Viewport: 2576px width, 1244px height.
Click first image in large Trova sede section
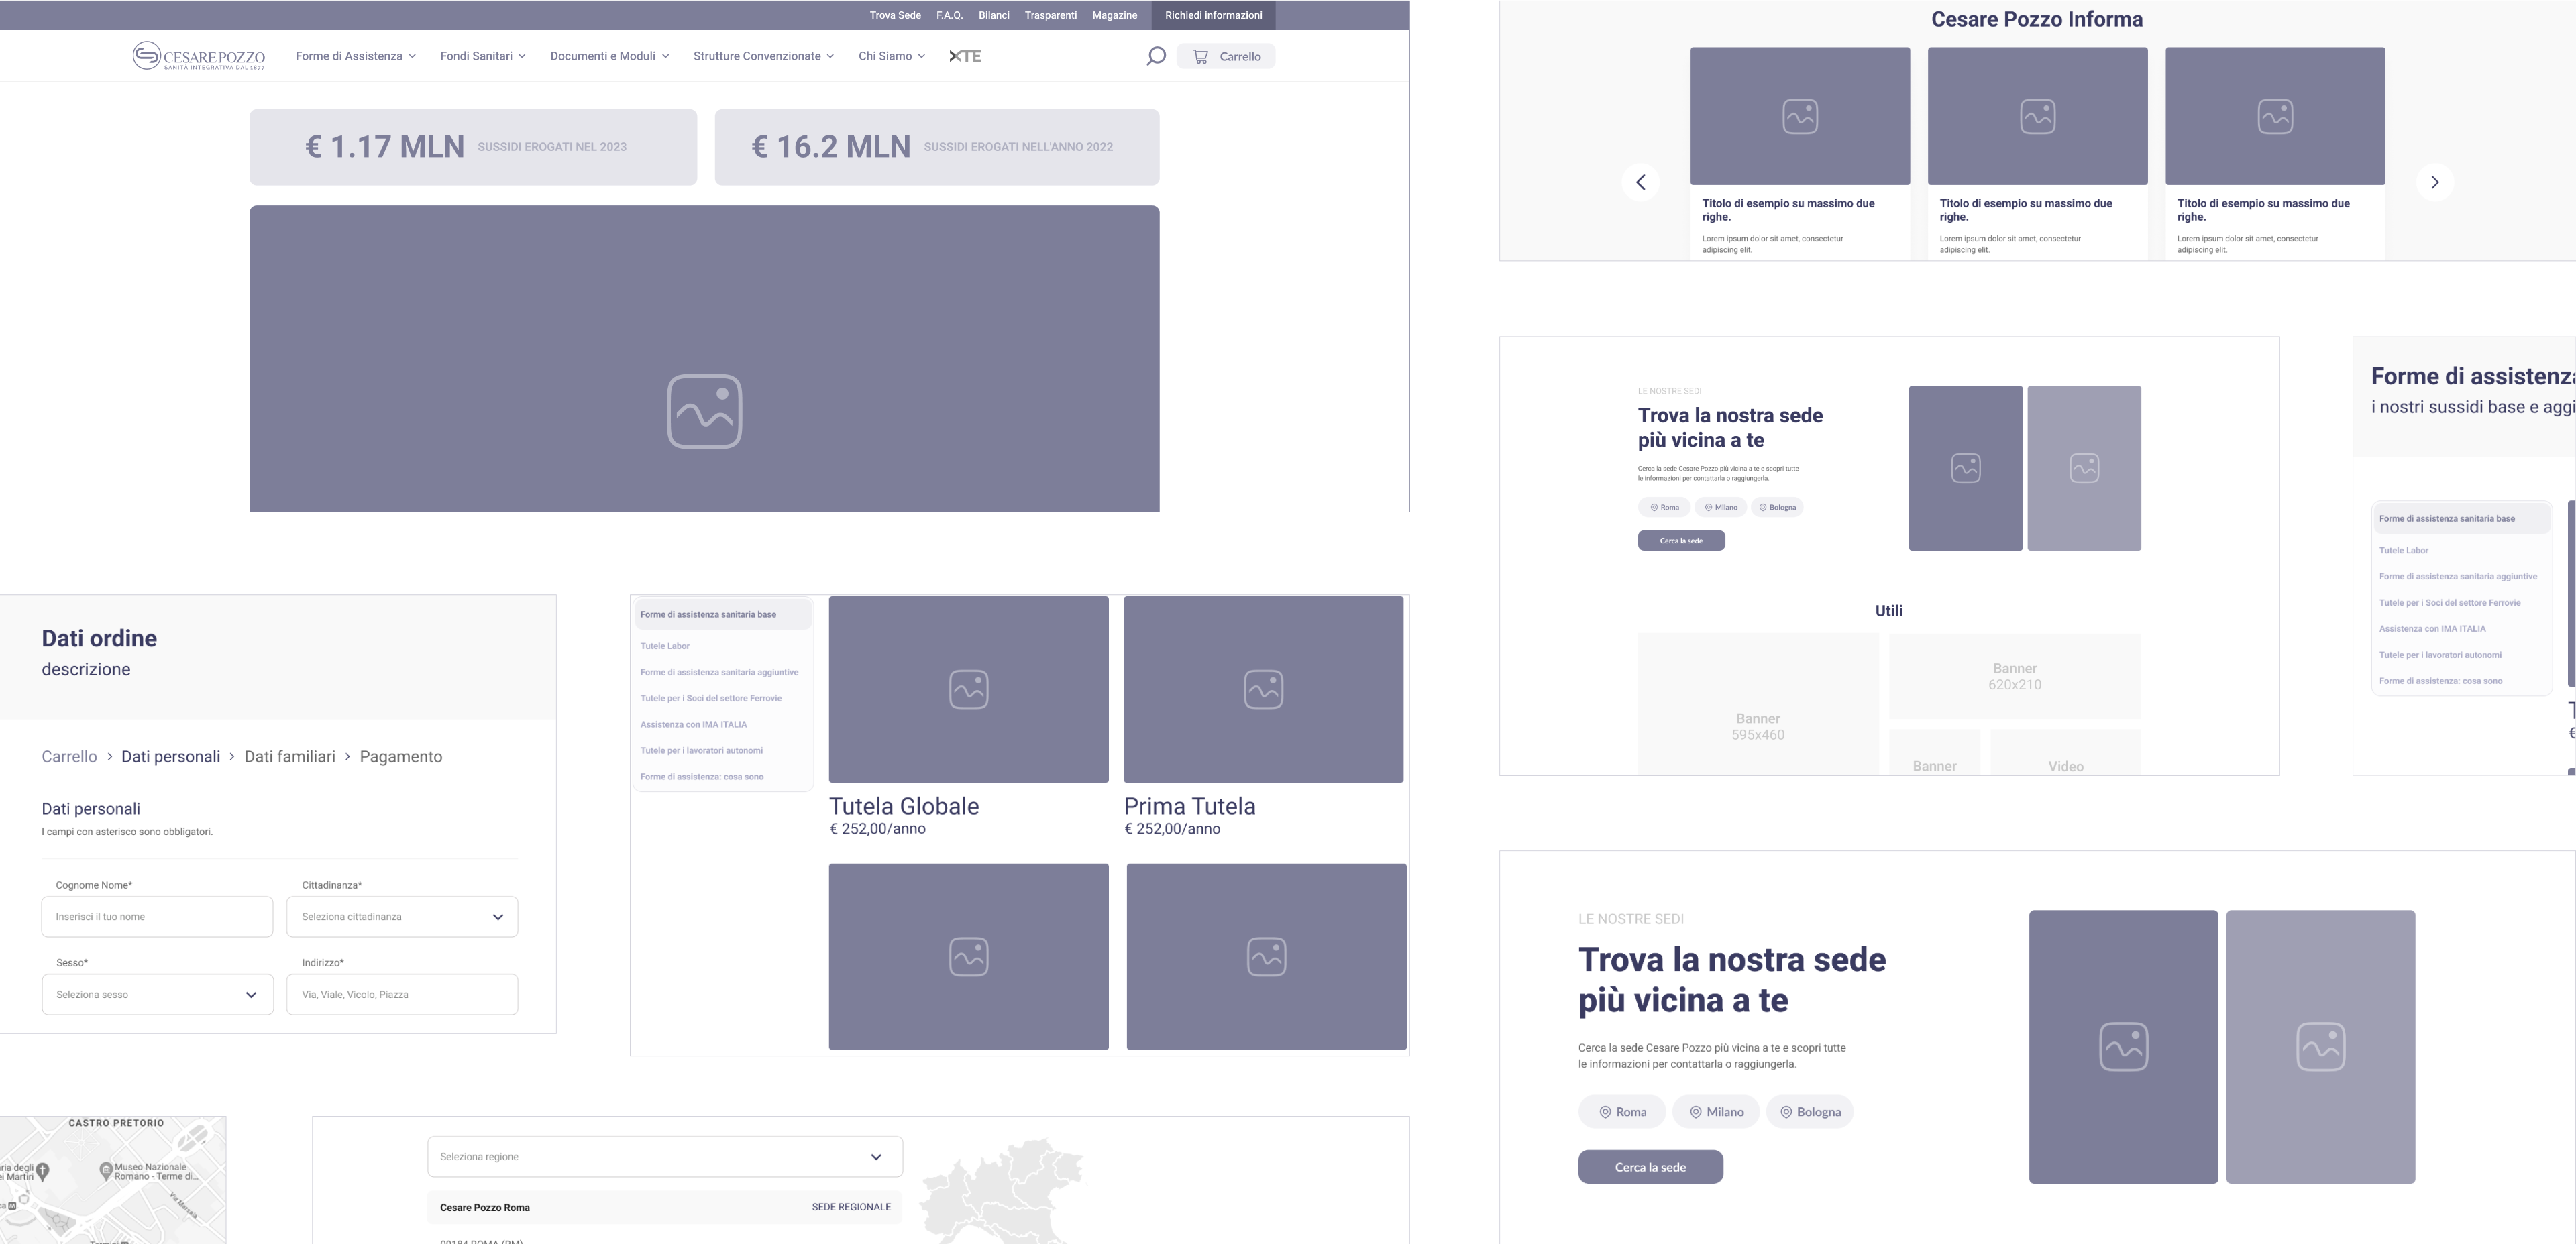2123,1047
